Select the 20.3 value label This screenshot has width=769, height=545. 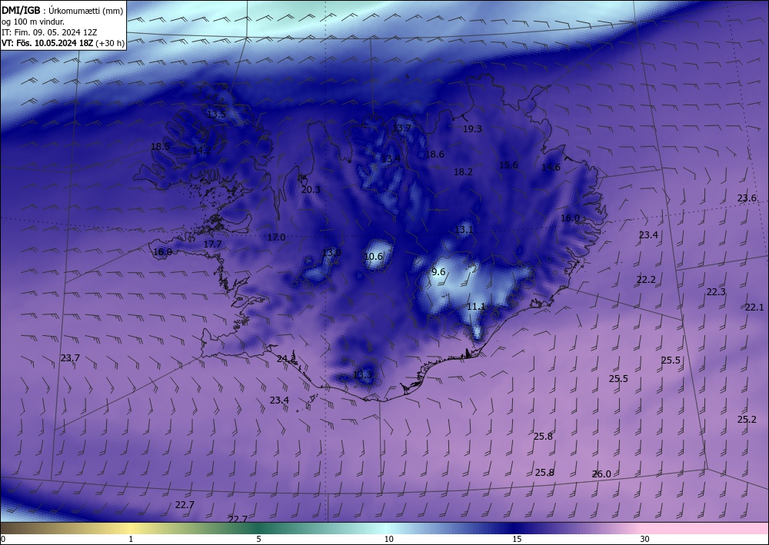pos(311,189)
